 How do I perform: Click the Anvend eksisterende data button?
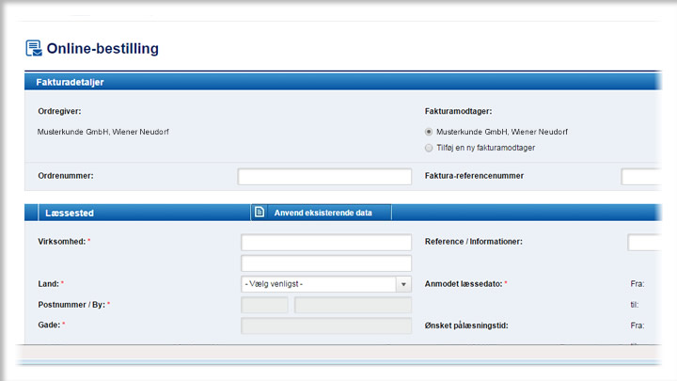click(322, 213)
